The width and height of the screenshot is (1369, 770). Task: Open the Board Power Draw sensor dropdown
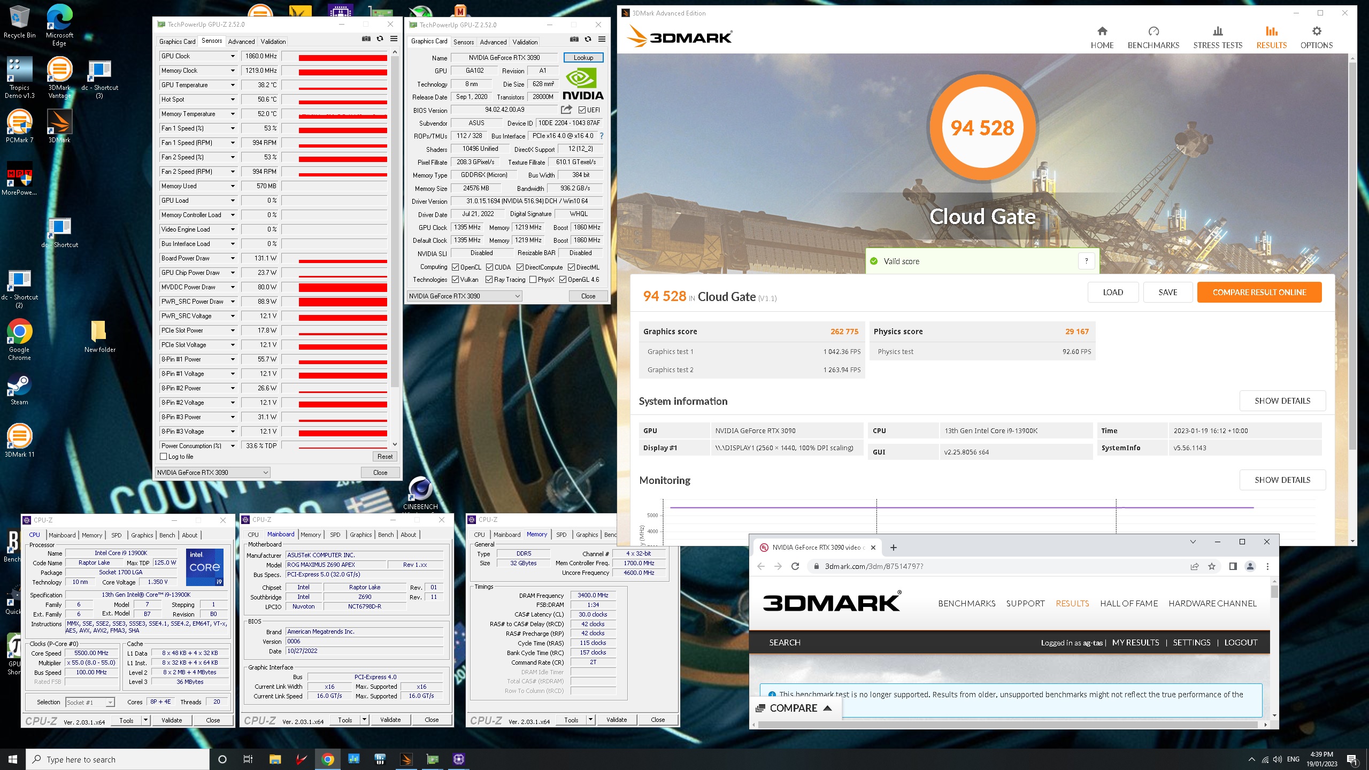point(233,258)
